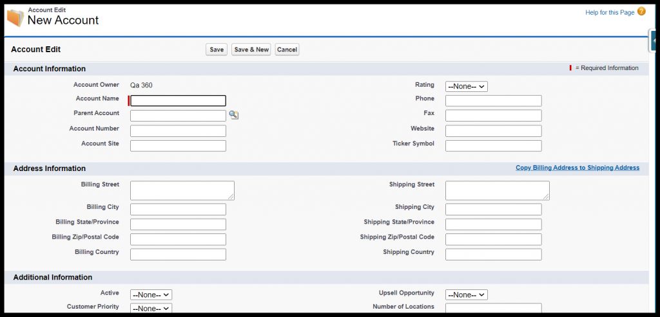
Task: Select the Ticker Symbol input
Action: [x=493, y=145]
